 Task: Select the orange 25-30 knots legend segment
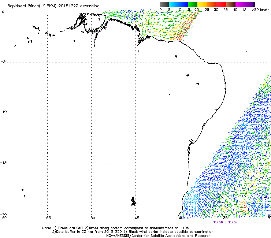tap(212, 4)
